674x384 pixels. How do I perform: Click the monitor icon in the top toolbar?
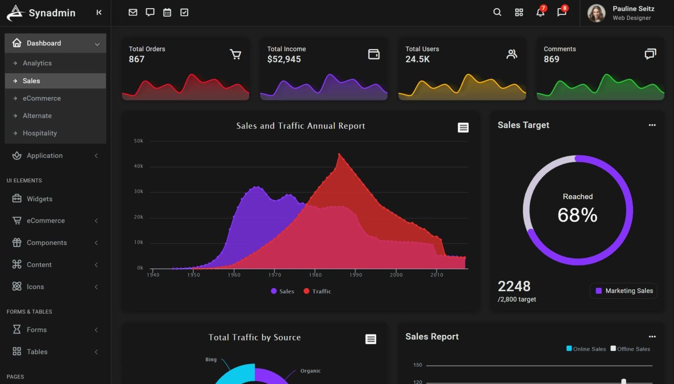click(x=150, y=12)
